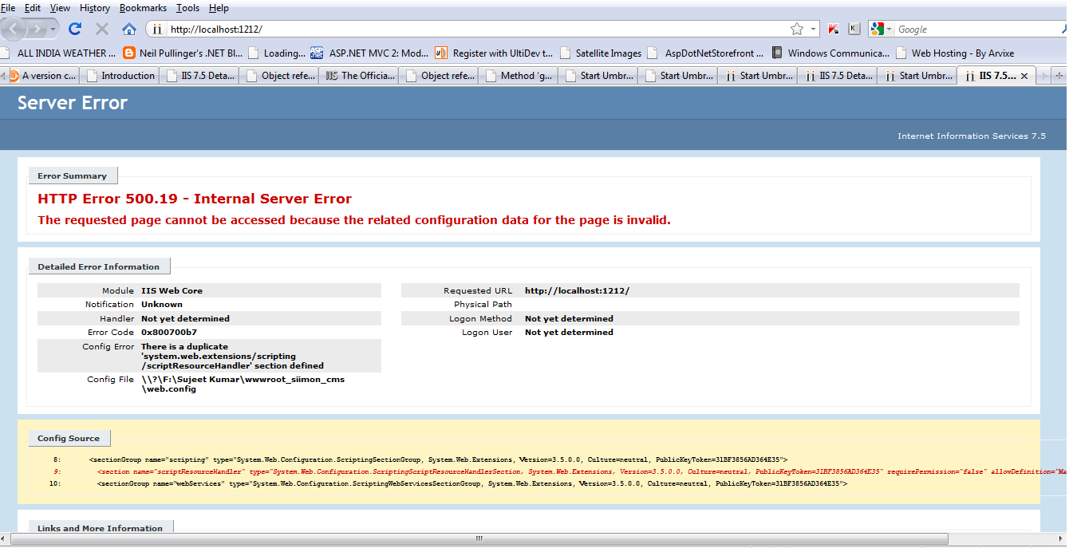
Task: Click the site identity icon in the address bar
Action: 157,29
